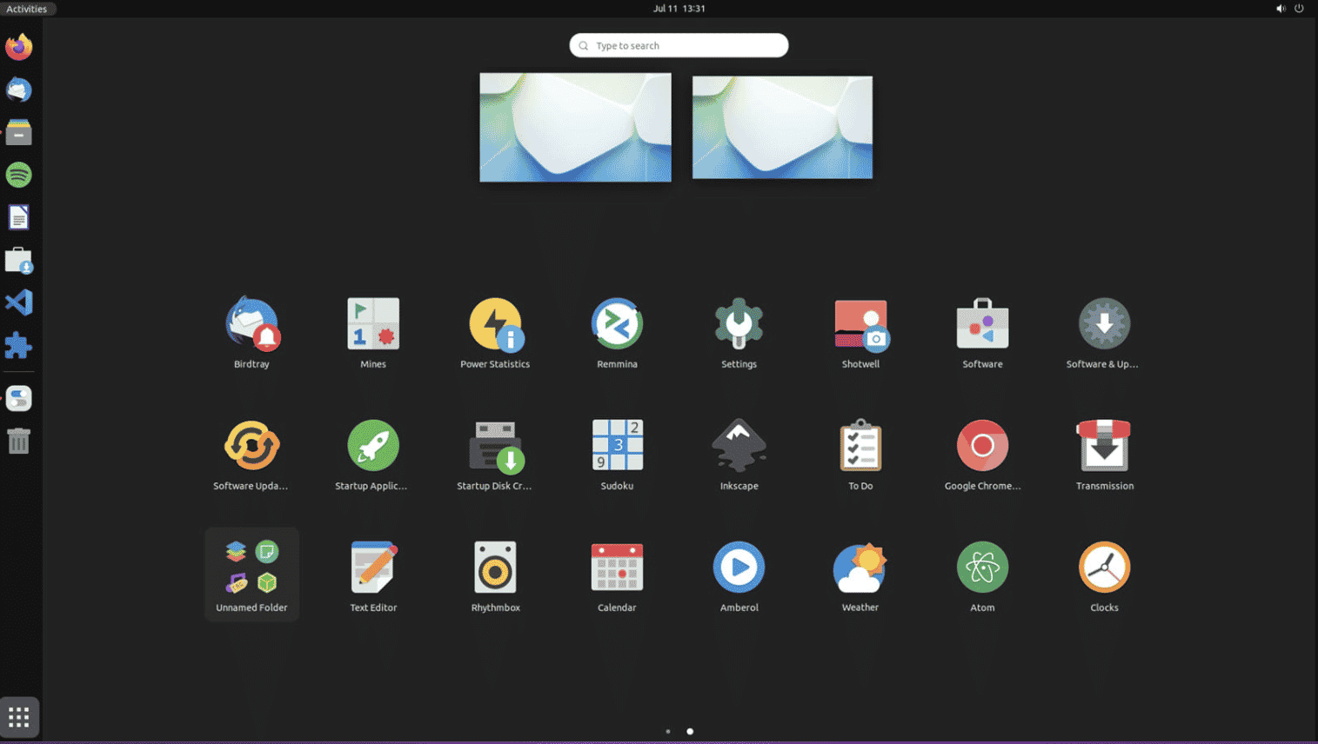
Task: Open the To Do app
Action: tap(860, 455)
